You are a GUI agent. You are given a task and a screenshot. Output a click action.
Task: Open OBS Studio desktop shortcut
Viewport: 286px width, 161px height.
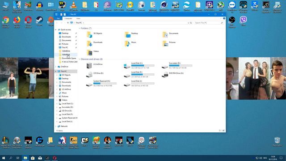232,21
